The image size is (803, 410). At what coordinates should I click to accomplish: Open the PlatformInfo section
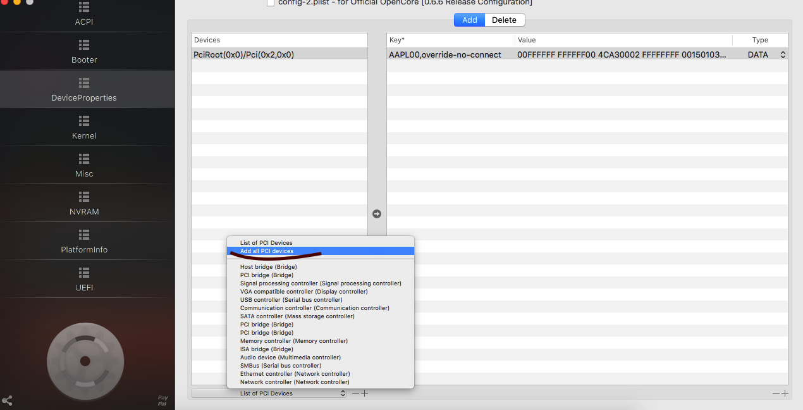click(x=84, y=242)
